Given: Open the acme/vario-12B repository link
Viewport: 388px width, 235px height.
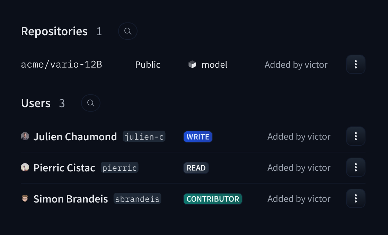Looking at the screenshot, I should [x=62, y=64].
